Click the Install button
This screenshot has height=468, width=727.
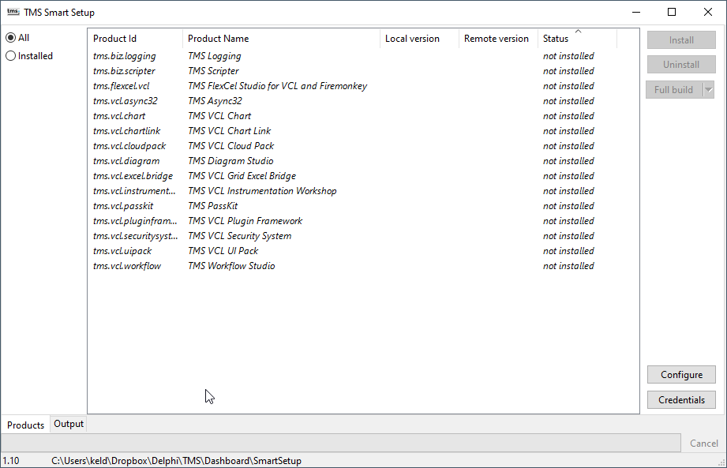point(681,39)
